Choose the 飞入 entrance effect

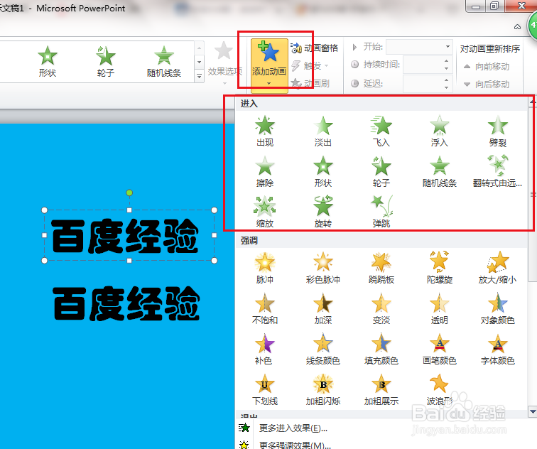click(x=381, y=131)
